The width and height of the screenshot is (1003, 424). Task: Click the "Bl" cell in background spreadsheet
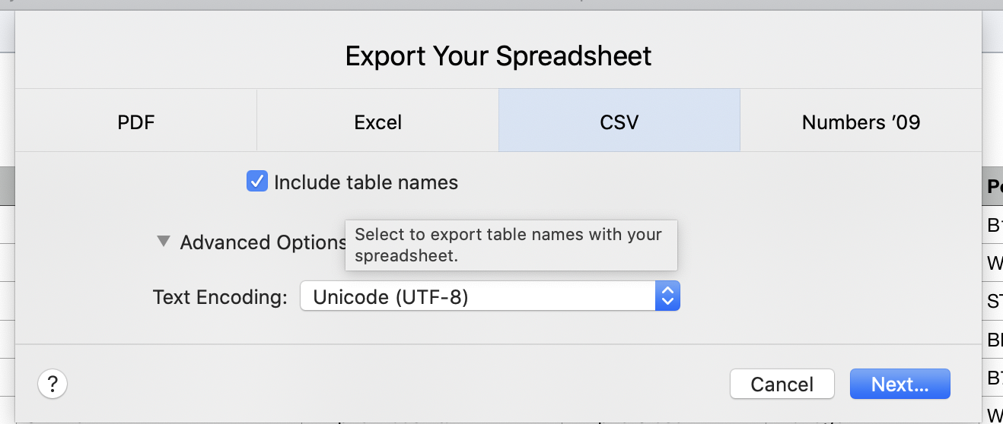pos(995,340)
